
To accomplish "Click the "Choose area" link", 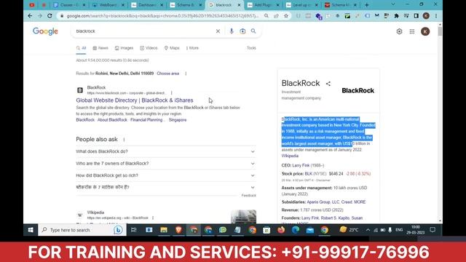I will 168,74.
